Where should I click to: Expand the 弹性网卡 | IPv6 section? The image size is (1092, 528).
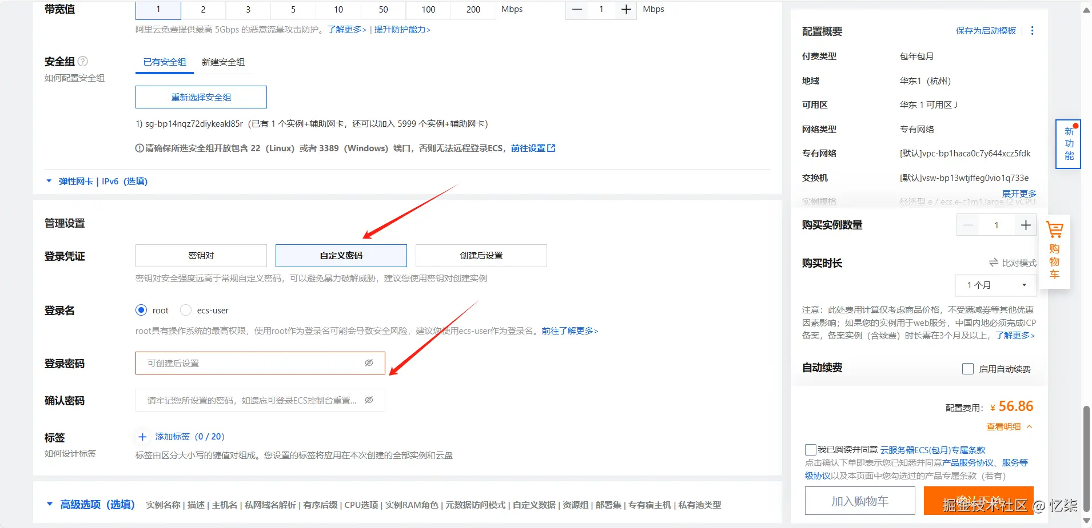(97, 181)
